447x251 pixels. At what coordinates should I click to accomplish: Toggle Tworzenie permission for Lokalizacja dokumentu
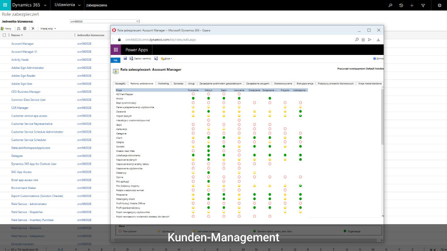coord(193,155)
